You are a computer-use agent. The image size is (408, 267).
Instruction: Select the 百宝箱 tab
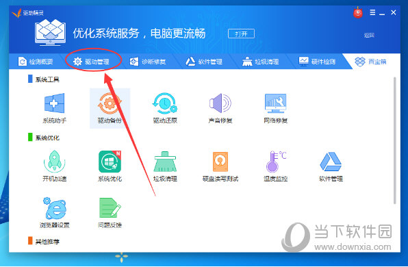pyautogui.click(x=370, y=62)
